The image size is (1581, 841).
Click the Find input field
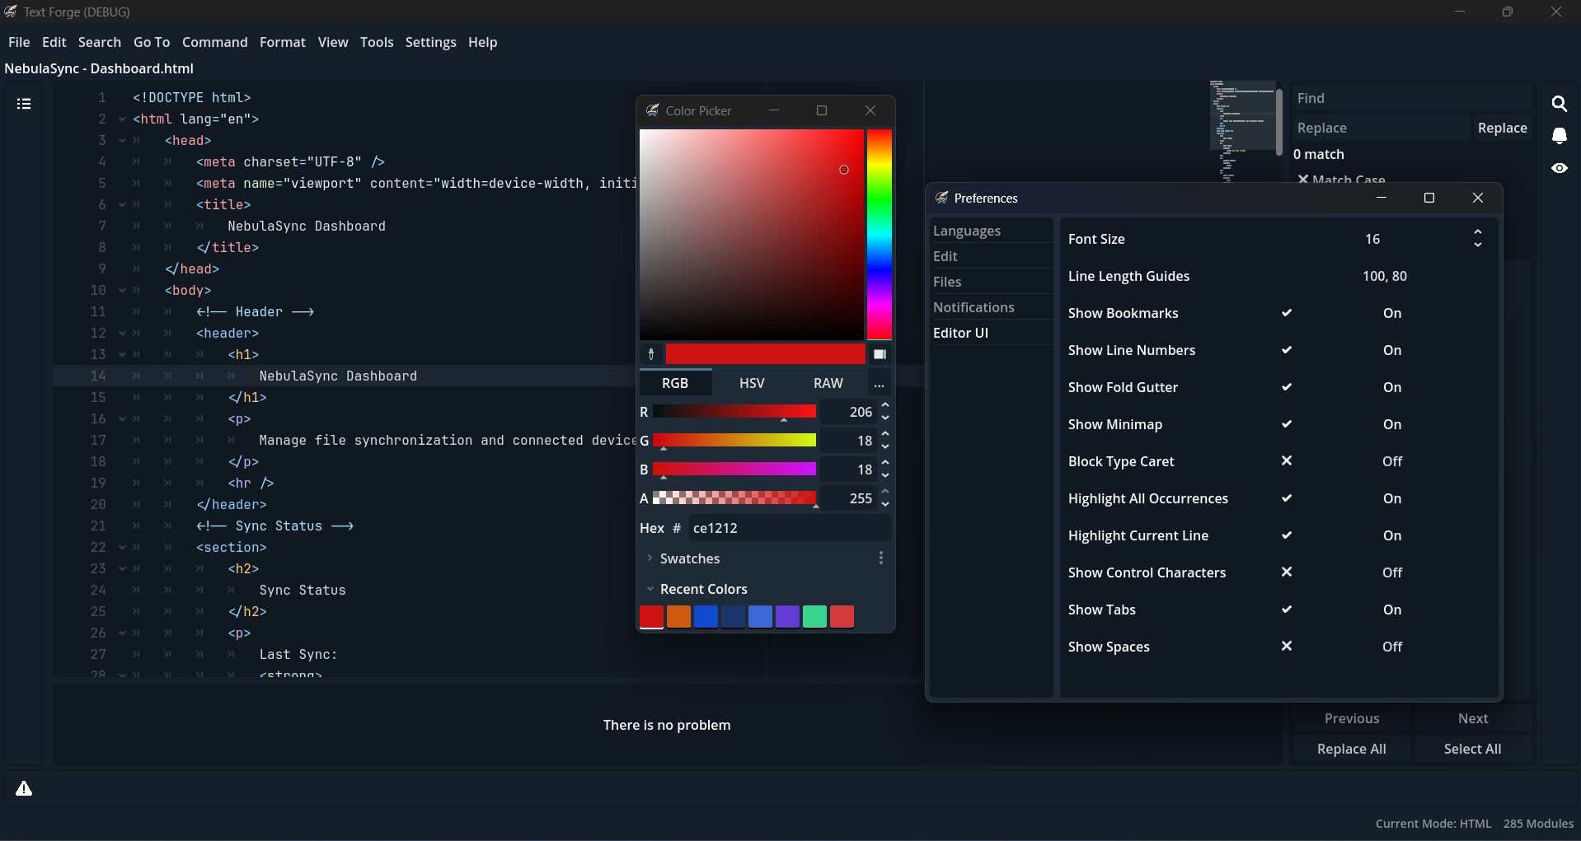click(x=1412, y=98)
